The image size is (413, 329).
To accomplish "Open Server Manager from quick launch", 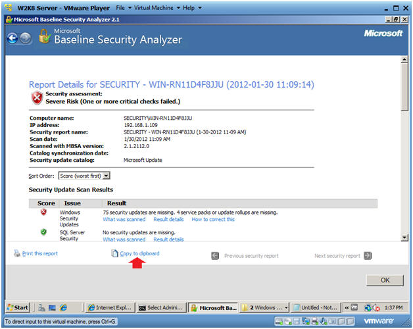I will coord(41,308).
